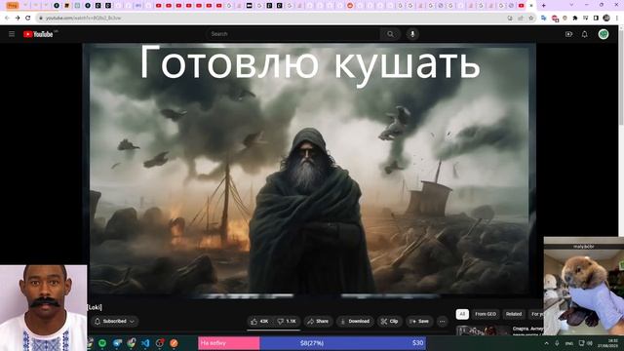Switch the ENG language indicator

(x=569, y=343)
